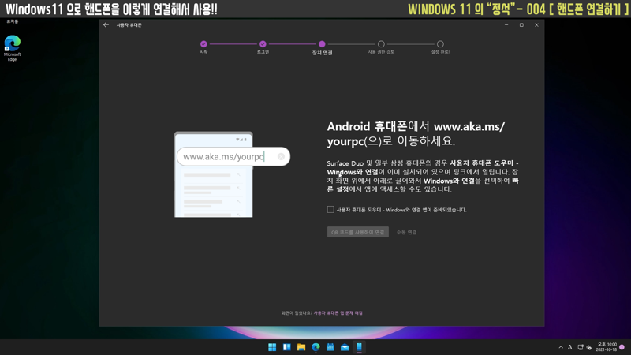The image size is (631, 355).
Task: Open the clock showing 2021-10-18
Action: click(x=607, y=347)
